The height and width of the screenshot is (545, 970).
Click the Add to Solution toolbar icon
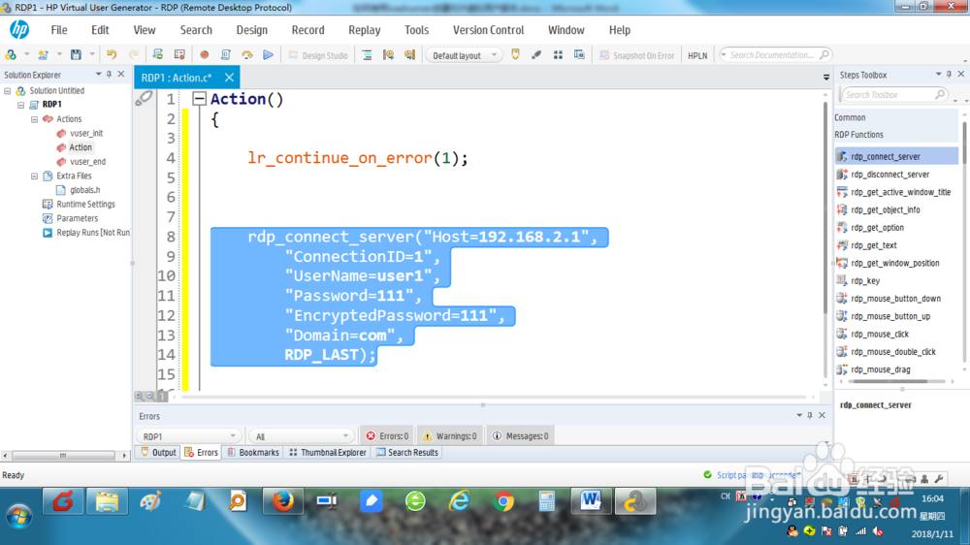coord(11,55)
